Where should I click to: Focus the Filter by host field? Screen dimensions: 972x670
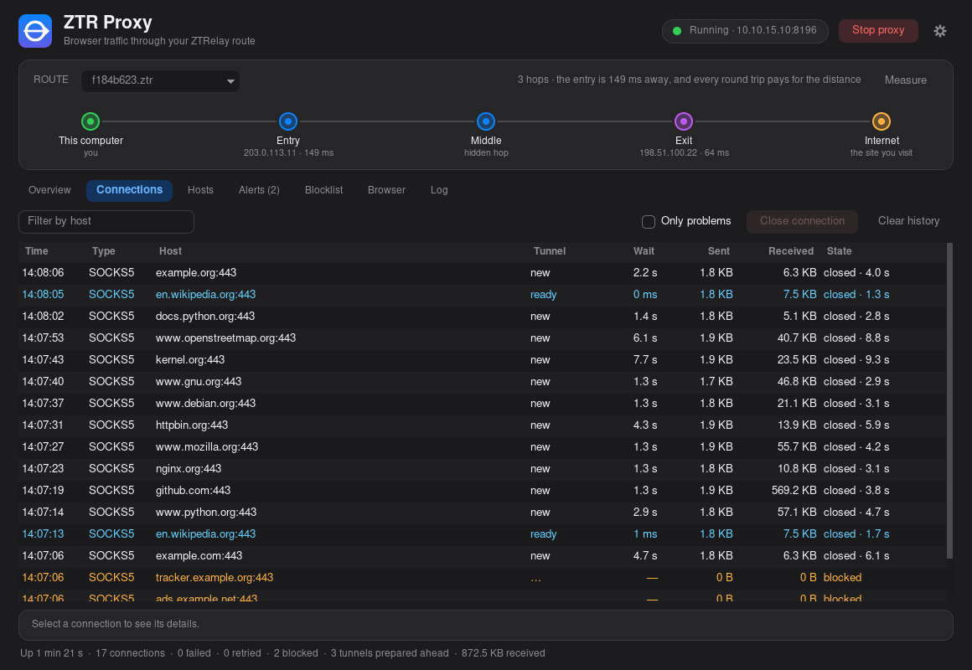click(106, 221)
